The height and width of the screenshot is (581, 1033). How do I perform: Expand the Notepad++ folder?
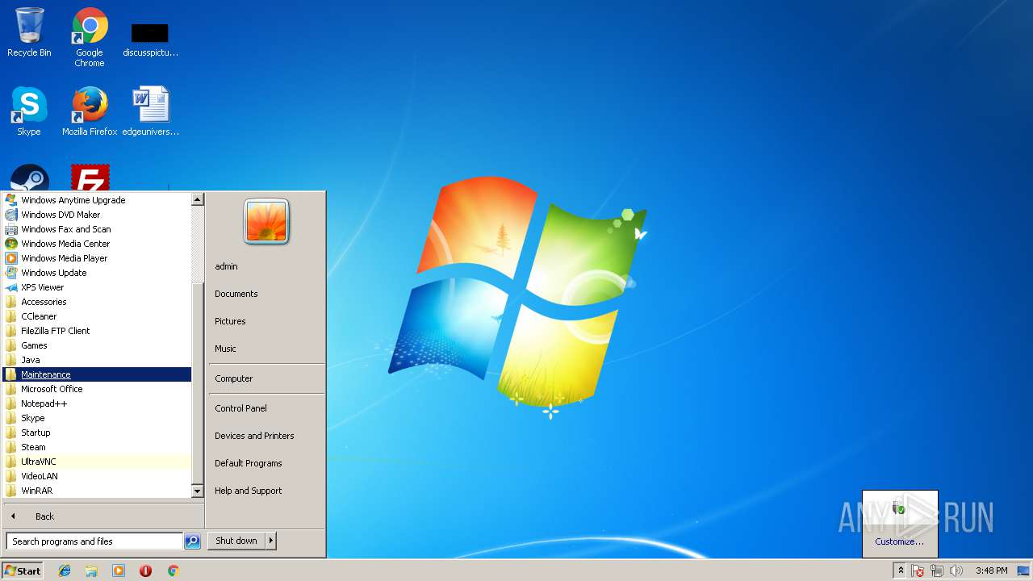(97, 403)
